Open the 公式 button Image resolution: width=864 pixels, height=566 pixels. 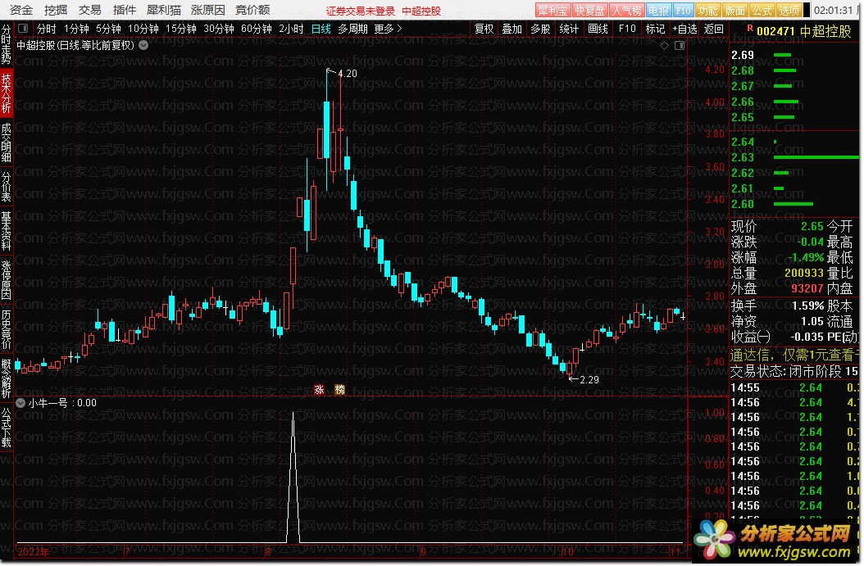click(762, 11)
